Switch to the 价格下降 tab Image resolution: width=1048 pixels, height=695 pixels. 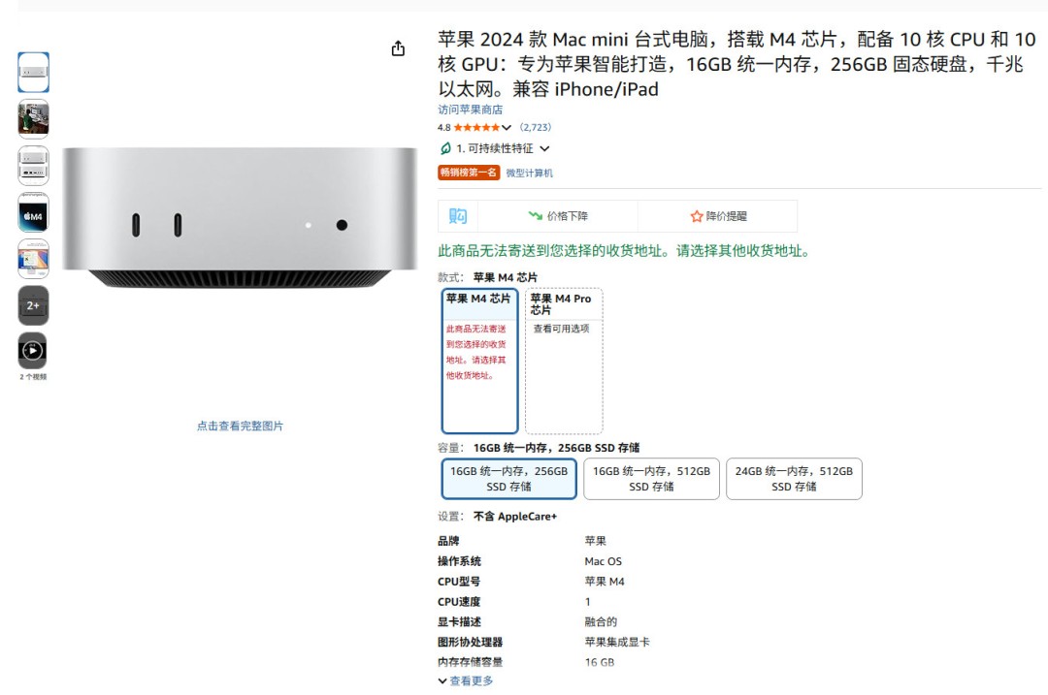571,214
